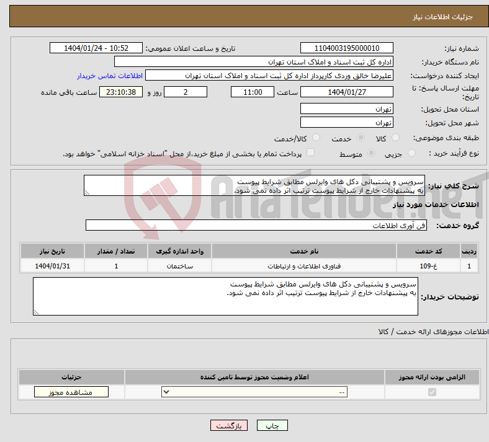Click the need date cell 1404/01/31
489x442 pixels.
pyautogui.click(x=52, y=266)
